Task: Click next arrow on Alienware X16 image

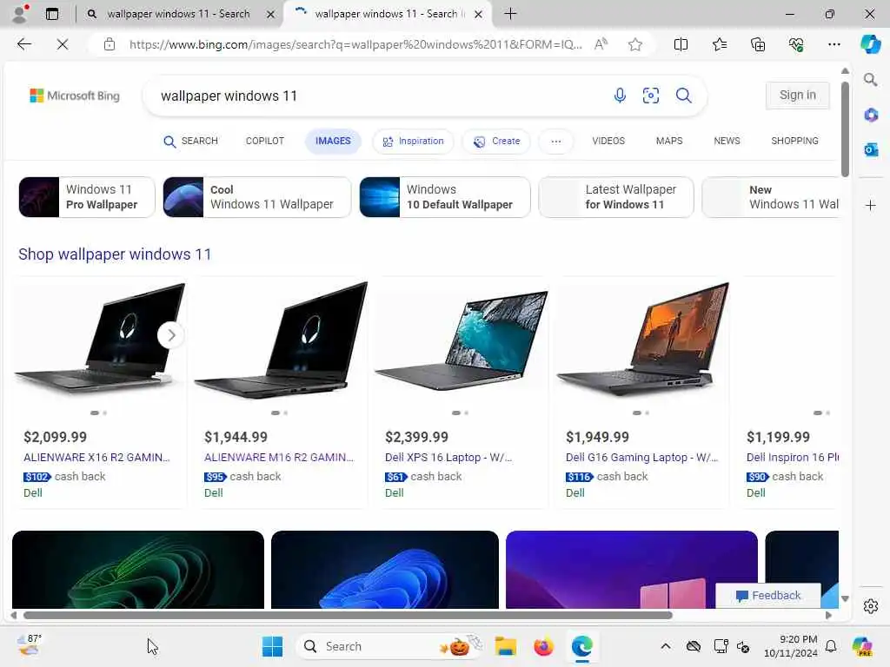Action: pos(171,335)
